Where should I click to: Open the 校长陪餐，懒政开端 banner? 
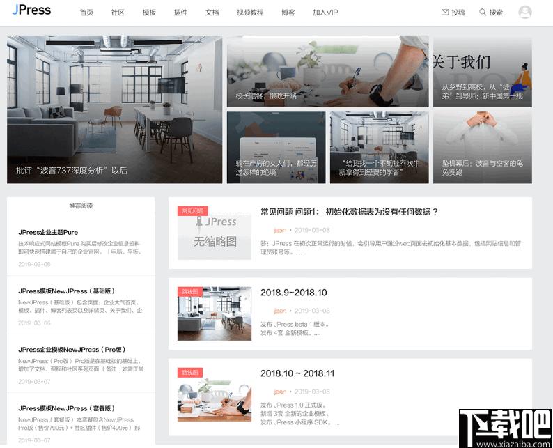coord(327,71)
